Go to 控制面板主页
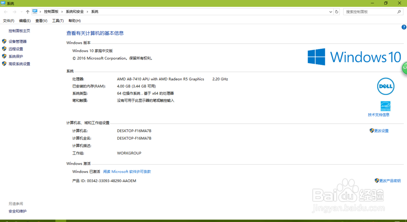The image size is (407, 222). coord(19,31)
